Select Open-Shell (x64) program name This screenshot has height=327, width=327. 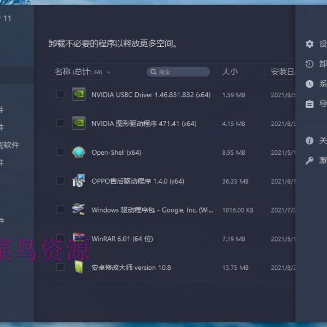[117, 153]
